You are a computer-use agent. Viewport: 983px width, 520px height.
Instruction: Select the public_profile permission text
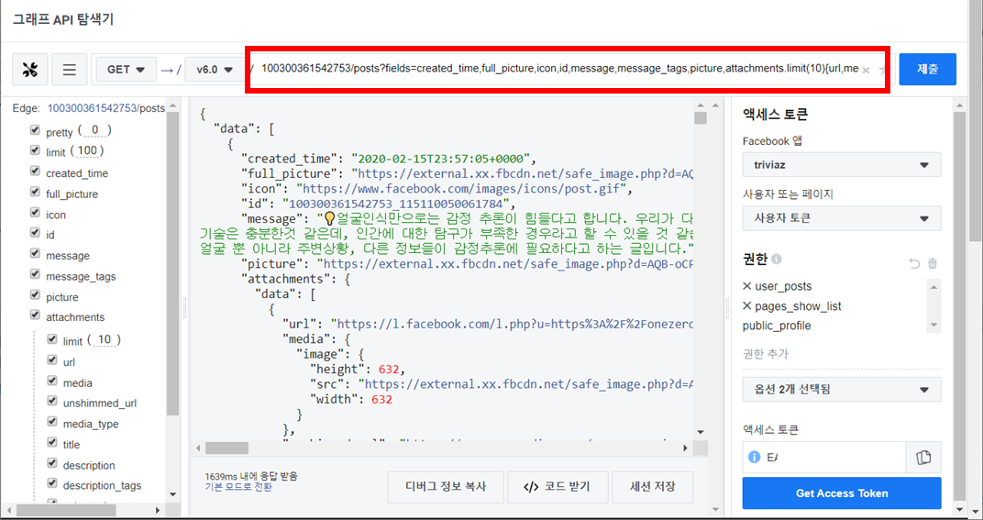[777, 326]
